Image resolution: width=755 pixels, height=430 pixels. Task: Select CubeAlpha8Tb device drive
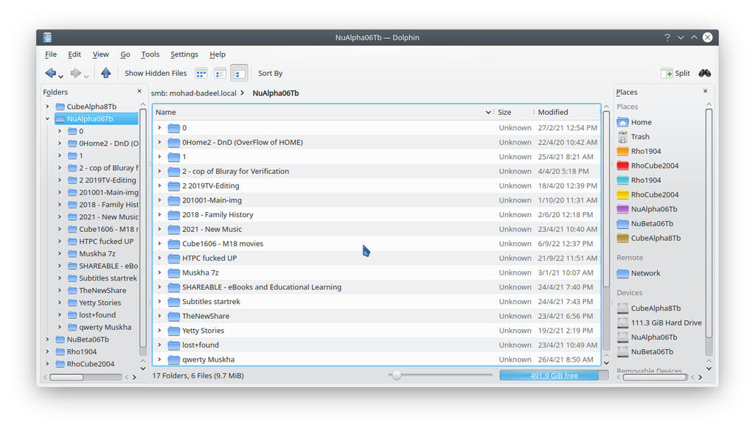(650, 308)
